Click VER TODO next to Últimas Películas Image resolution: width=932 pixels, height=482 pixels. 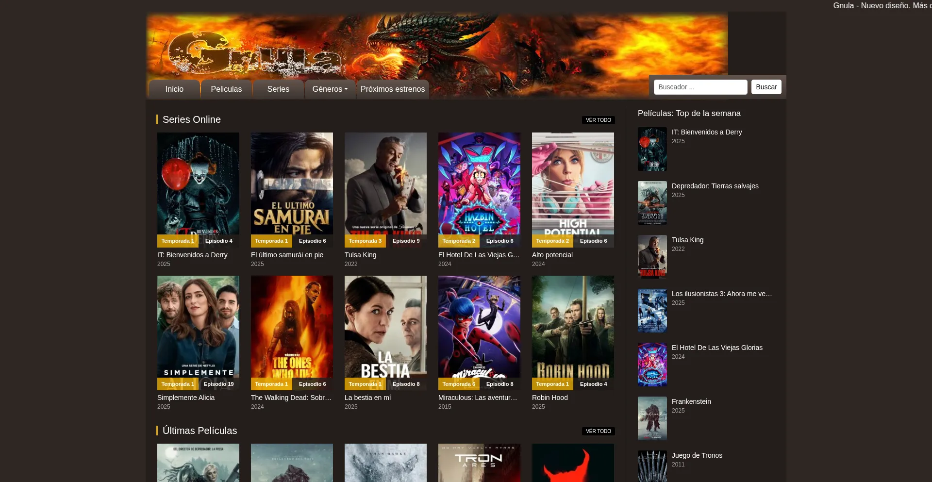coord(598,431)
